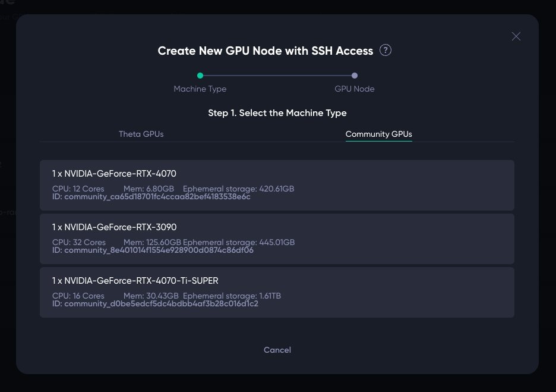The height and width of the screenshot is (392, 556).
Task: Click the ID starting with community_d0be5
Action: click(155, 304)
